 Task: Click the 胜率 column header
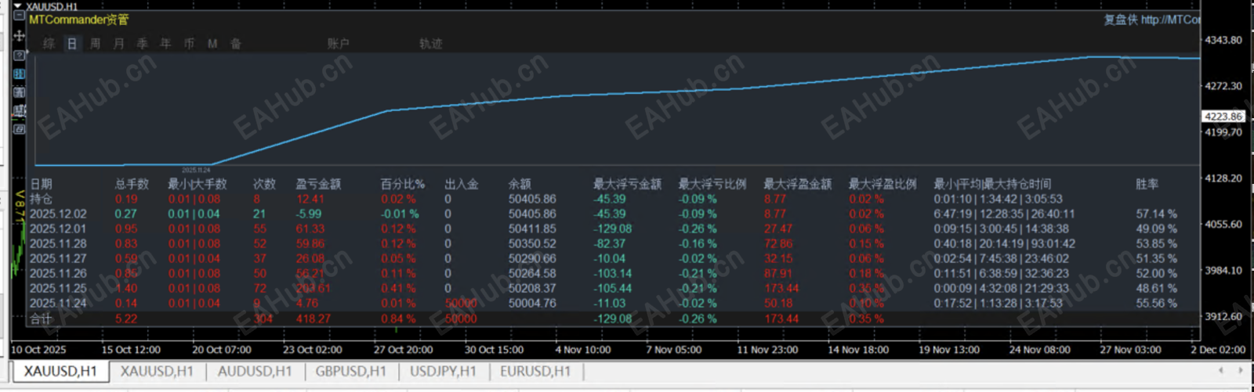(x=1147, y=184)
